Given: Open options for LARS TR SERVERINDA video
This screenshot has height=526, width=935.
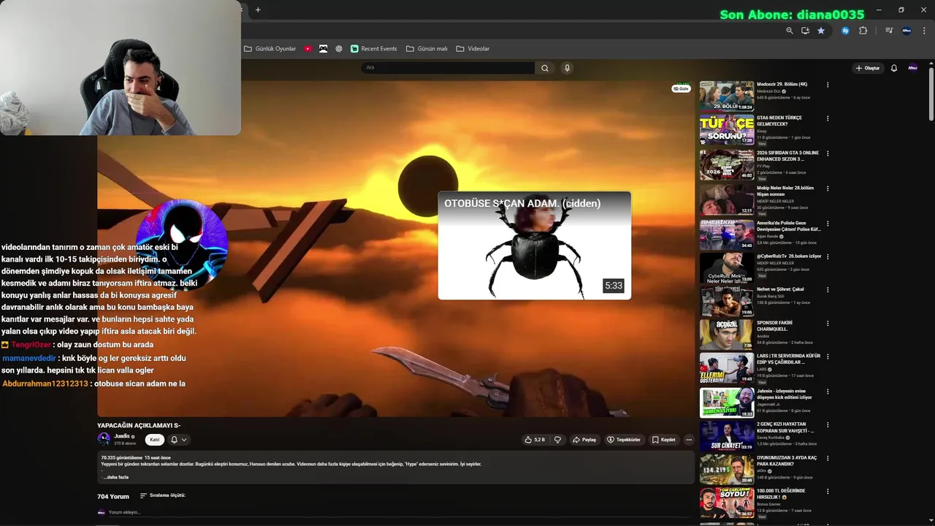Looking at the screenshot, I should (828, 357).
